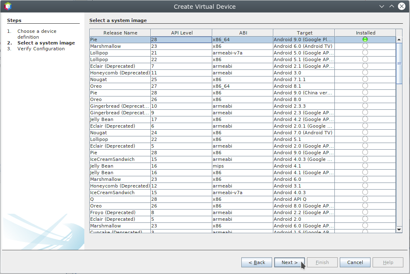Click the title bar up-arrow maximize icon
This screenshot has height=274, width=410.
click(x=392, y=6)
